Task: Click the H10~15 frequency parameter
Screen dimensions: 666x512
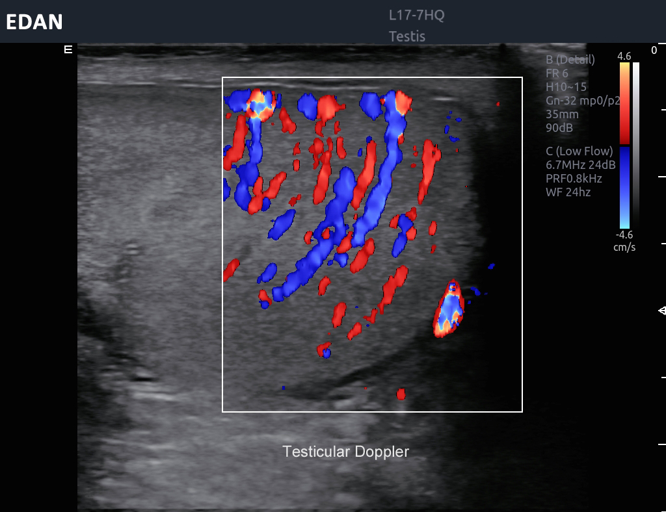Action: point(566,87)
